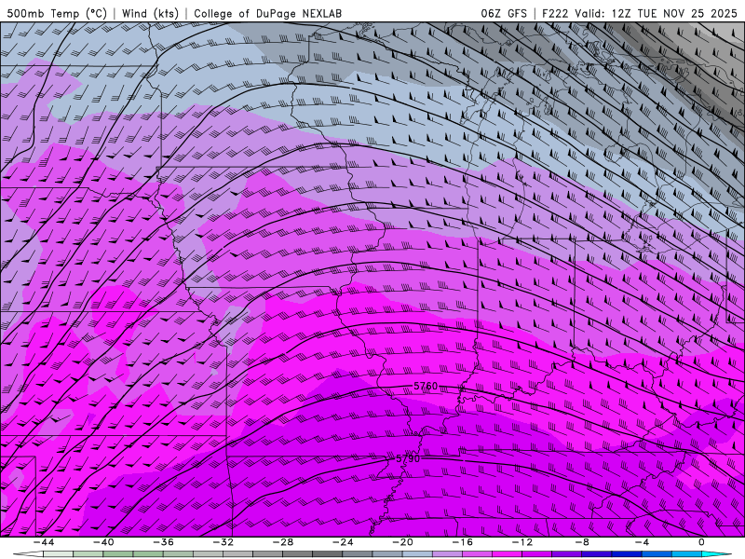Click the Wind (kts) header label
745x559 pixels.
(150, 13)
